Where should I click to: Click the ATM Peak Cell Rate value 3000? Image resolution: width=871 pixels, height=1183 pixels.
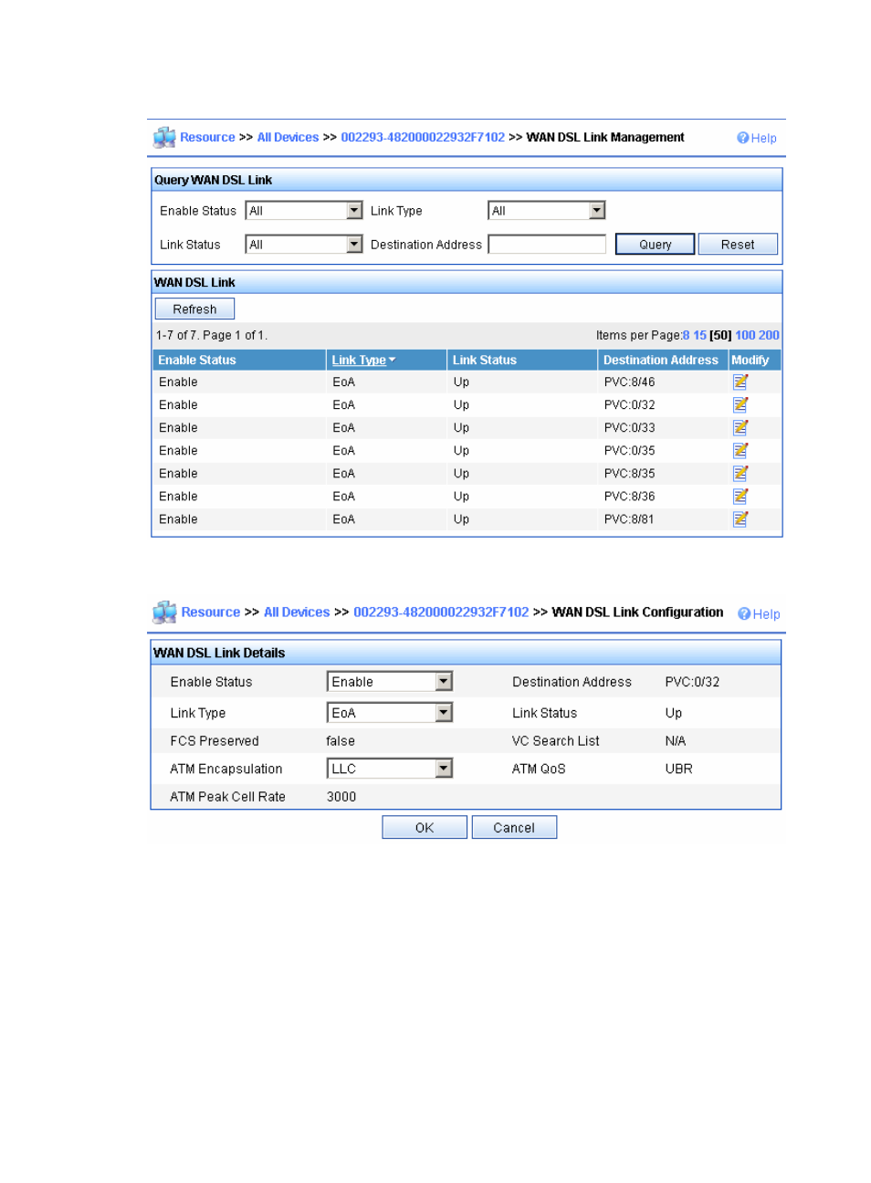[x=341, y=797]
